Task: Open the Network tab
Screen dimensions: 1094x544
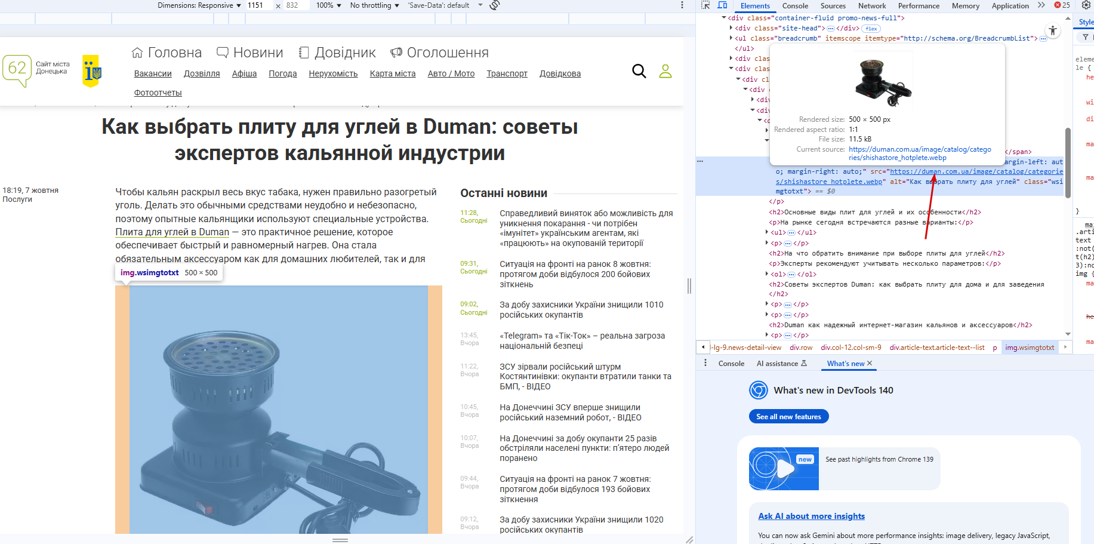Action: point(872,6)
